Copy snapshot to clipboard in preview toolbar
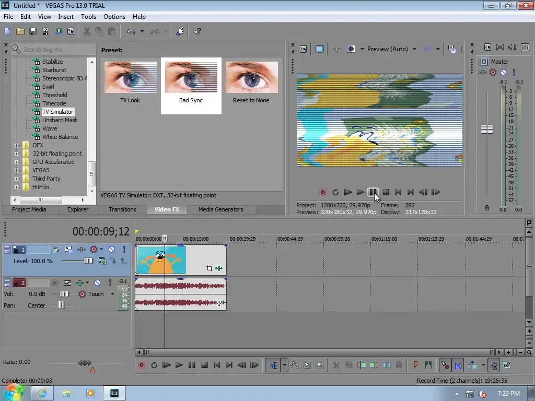 (452, 49)
